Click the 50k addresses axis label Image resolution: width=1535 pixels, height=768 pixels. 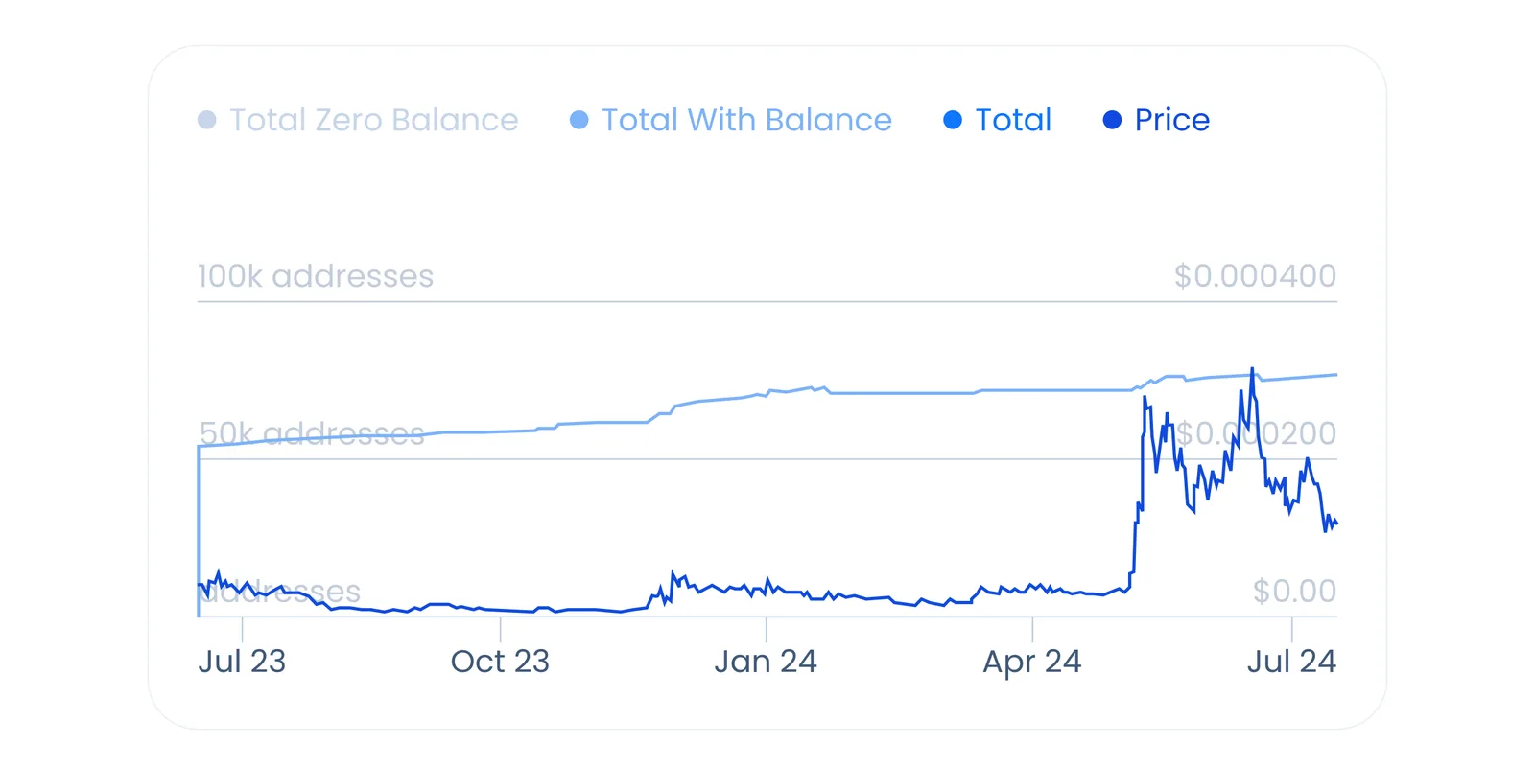[312, 433]
